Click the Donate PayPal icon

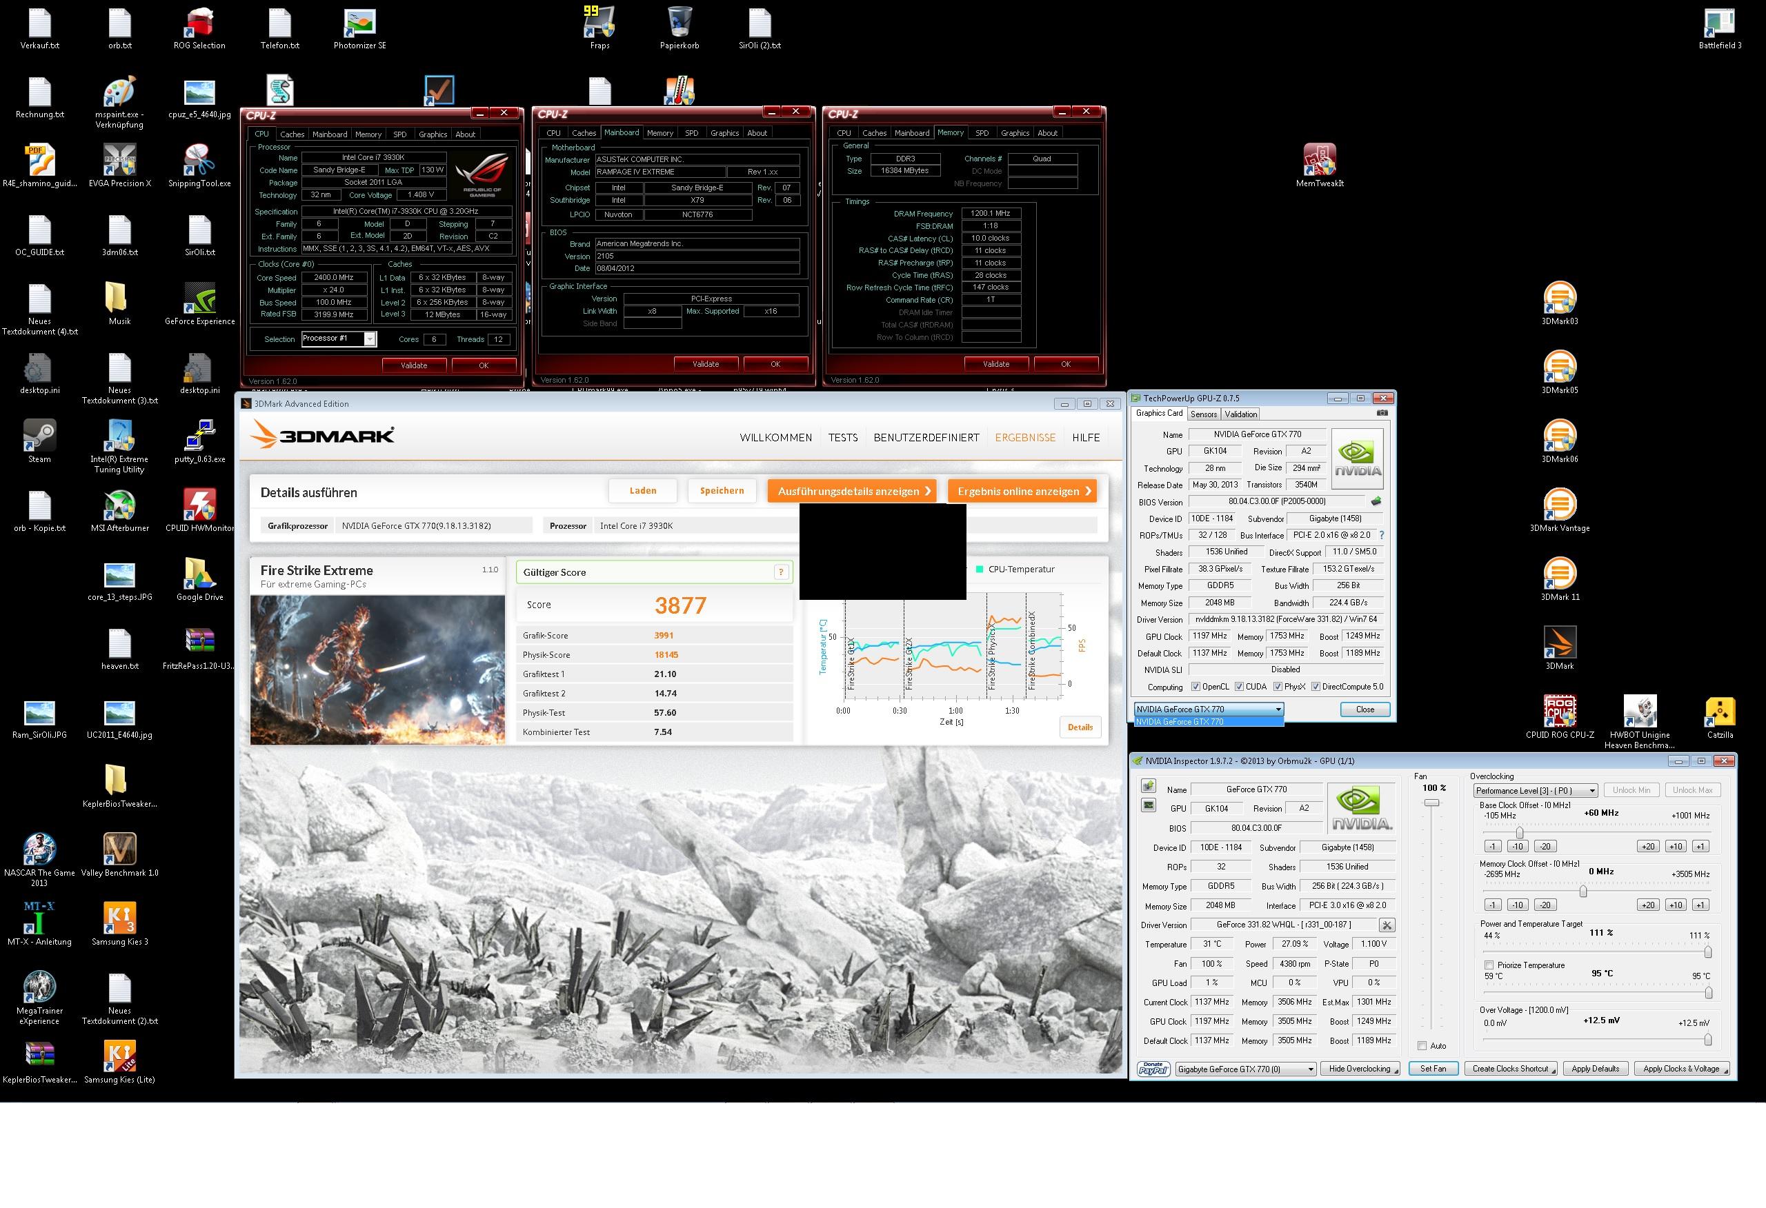pos(1153,1069)
